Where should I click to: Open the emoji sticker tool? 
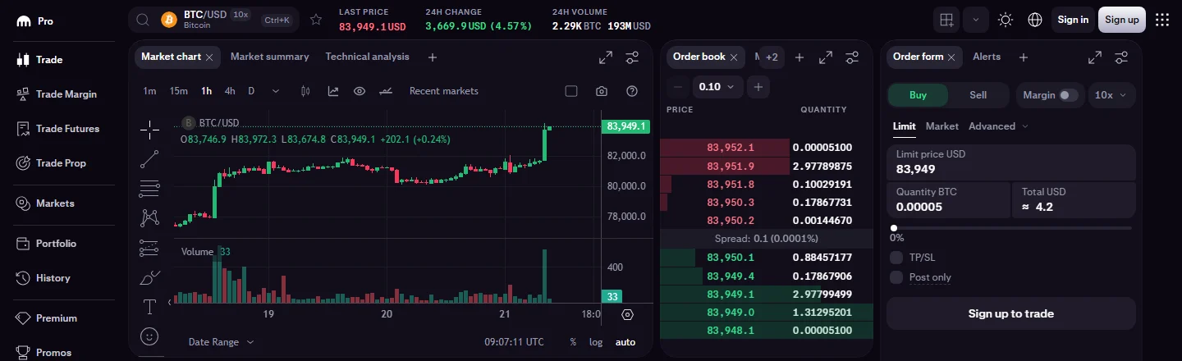click(149, 336)
